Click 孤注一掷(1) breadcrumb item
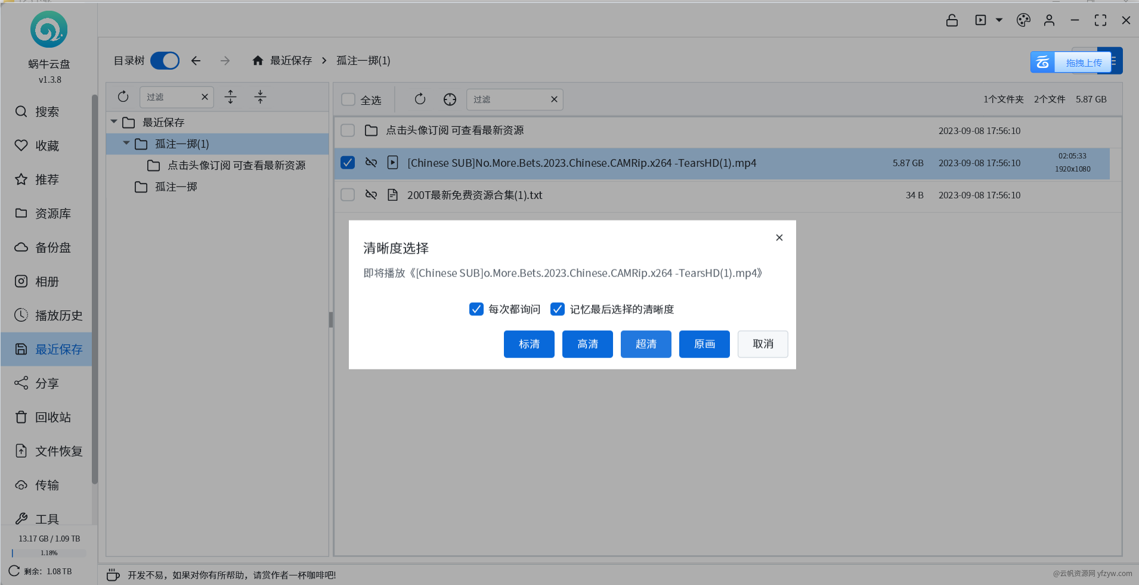The width and height of the screenshot is (1139, 585). coord(363,61)
